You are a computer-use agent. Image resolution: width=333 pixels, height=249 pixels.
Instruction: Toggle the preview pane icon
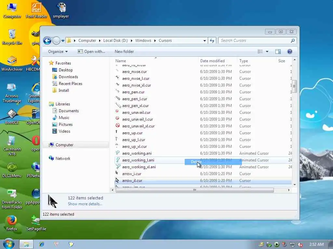coord(278,52)
